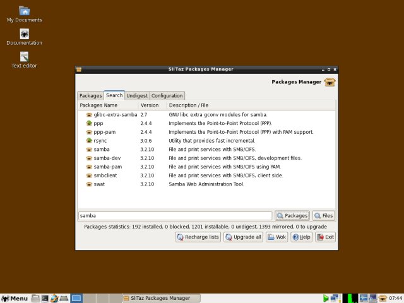Click the green CPU monitor graph in tray
This screenshot has height=303, width=404.
[350, 299]
